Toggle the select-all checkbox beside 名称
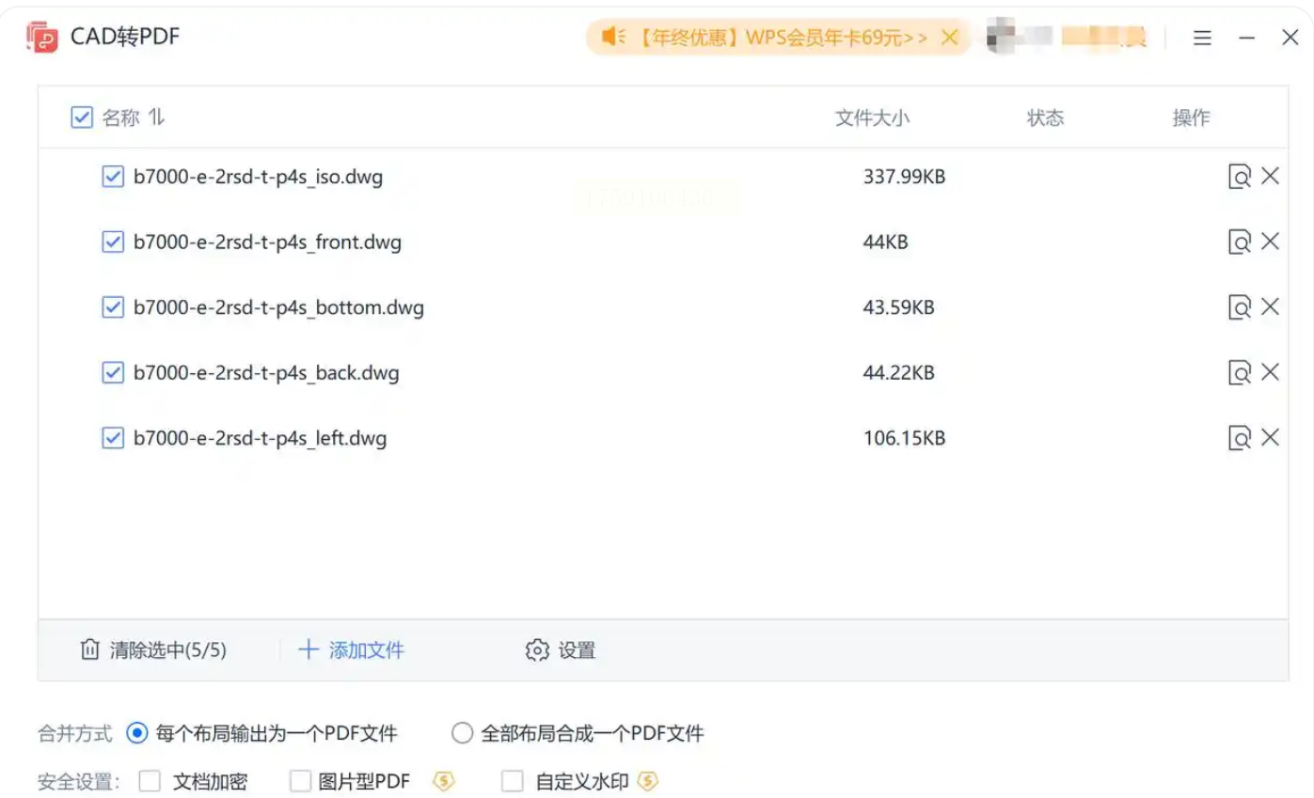The width and height of the screenshot is (1314, 798). click(82, 117)
